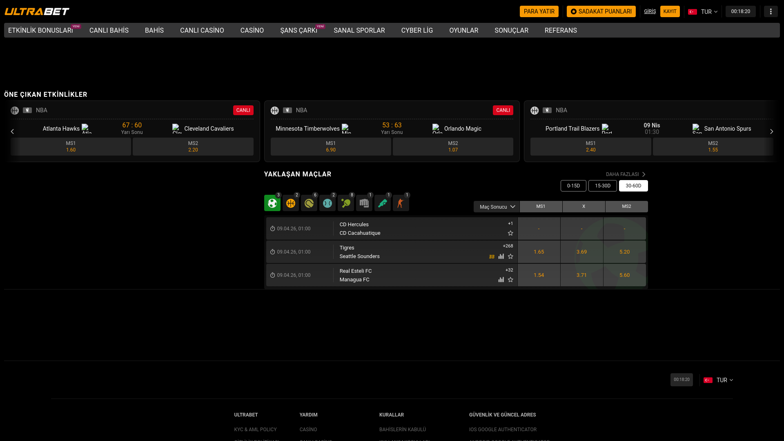Image resolution: width=784 pixels, height=441 pixels.
Task: Click the ULTRABET logo
Action: (37, 11)
